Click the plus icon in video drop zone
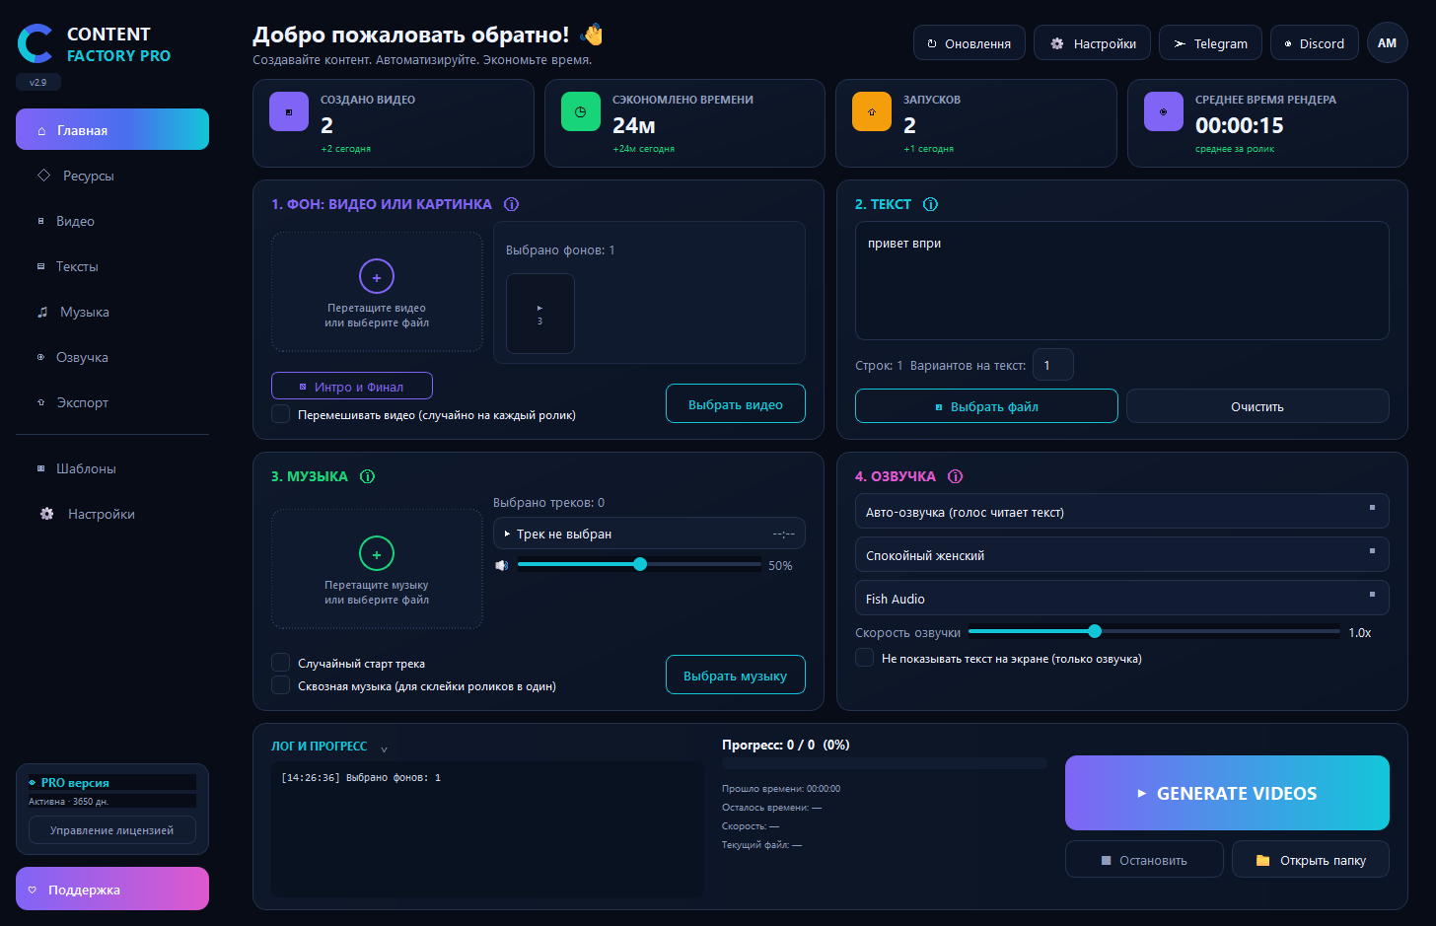 click(377, 277)
